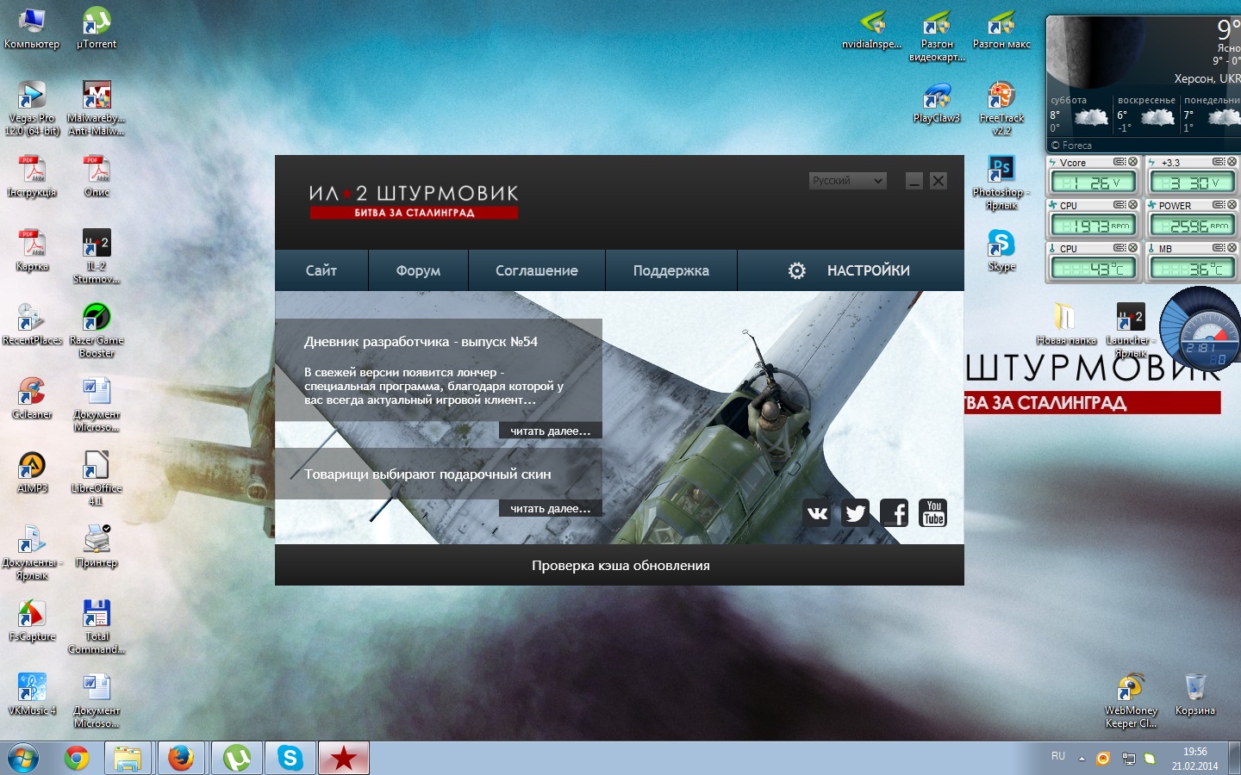Image resolution: width=1241 pixels, height=775 pixels.
Task: Open the Принтер desktop icon
Action: pyautogui.click(x=97, y=547)
